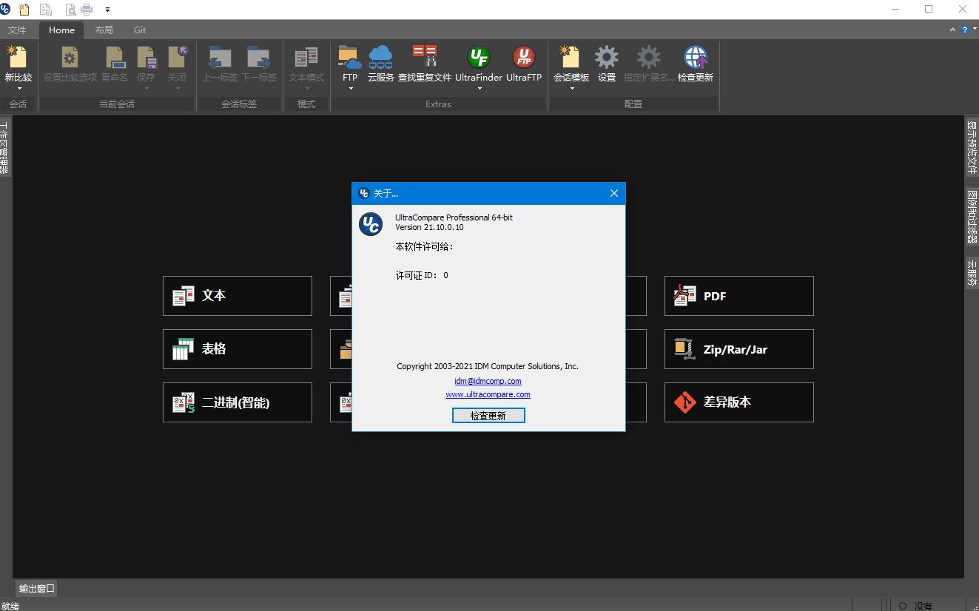Open 显示预览文件 preview side panel tab
The image size is (979, 611).
pos(972,147)
